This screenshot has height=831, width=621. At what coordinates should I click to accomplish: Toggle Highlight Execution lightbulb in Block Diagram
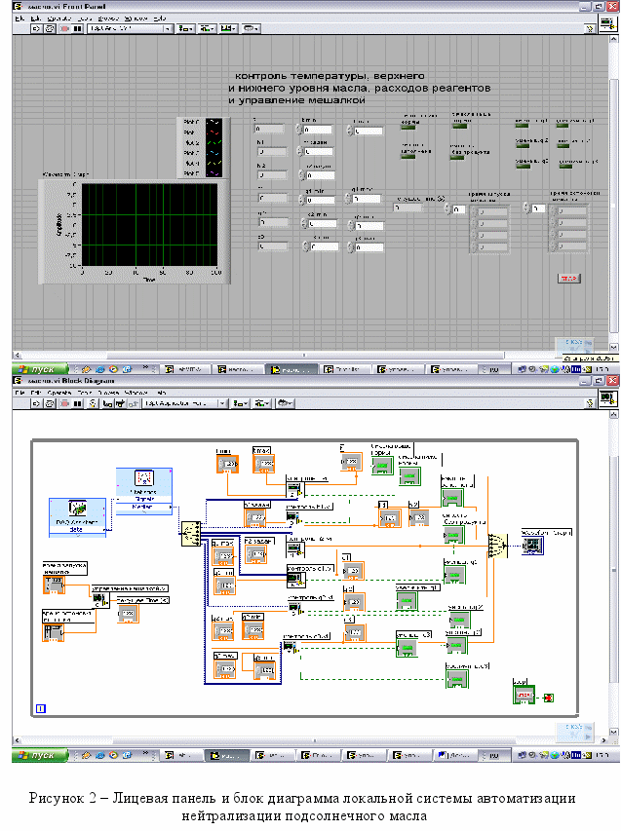[x=93, y=404]
